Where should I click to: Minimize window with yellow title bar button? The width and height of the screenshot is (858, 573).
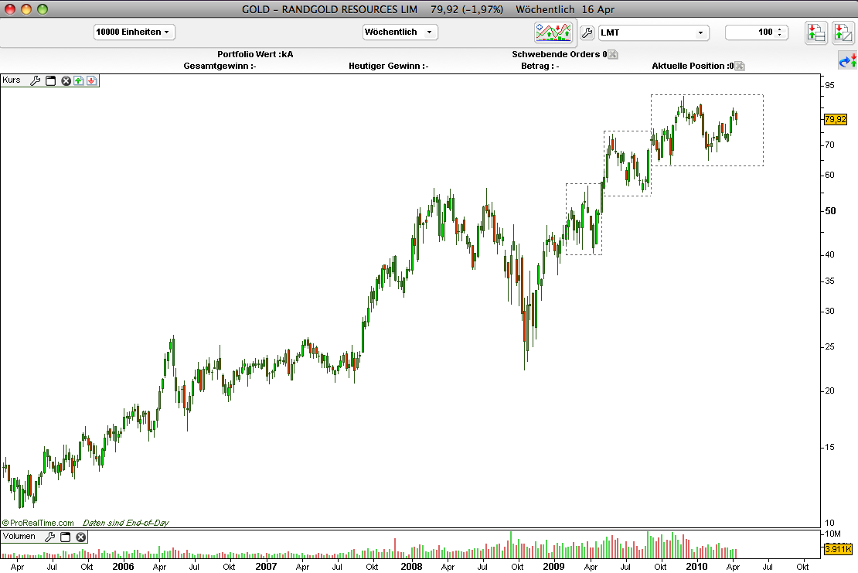point(26,9)
